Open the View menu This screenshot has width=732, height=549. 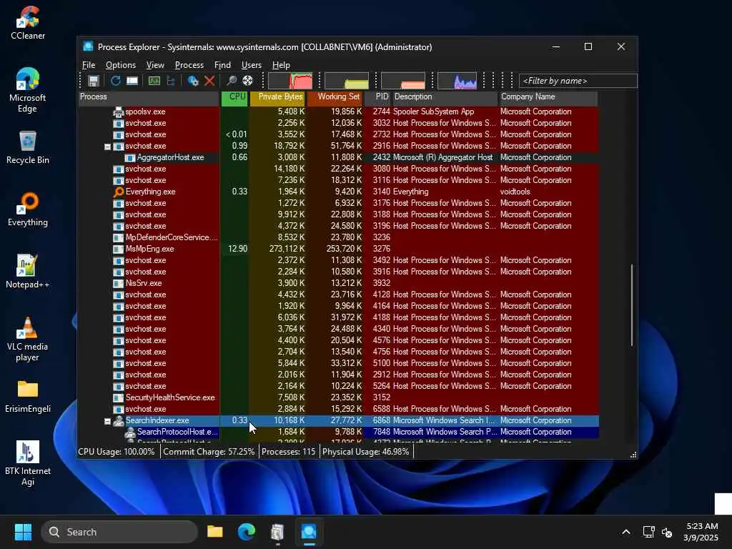coord(155,65)
